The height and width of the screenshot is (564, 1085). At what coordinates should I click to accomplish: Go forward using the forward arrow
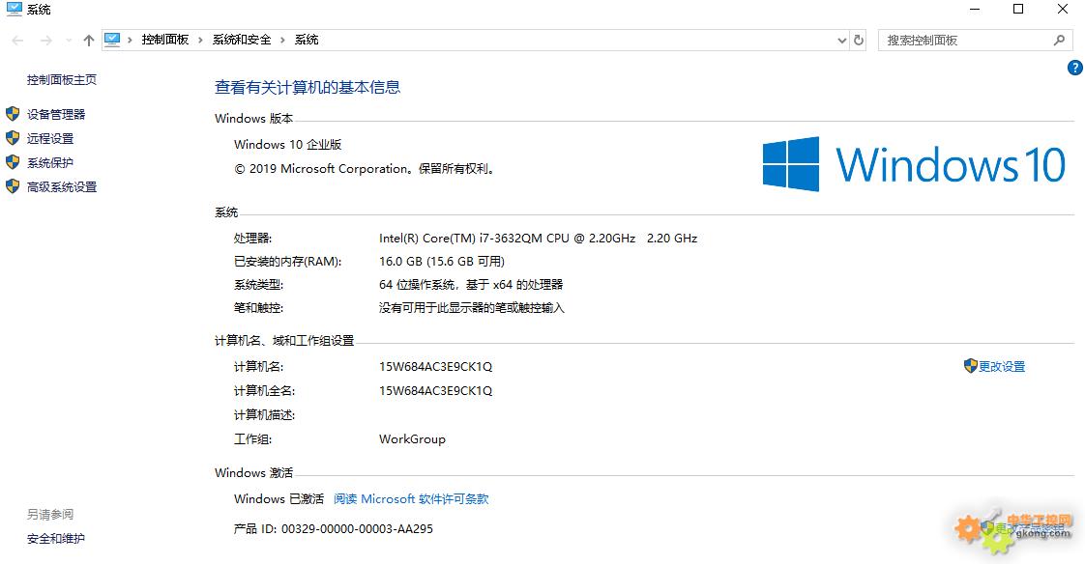(x=45, y=41)
